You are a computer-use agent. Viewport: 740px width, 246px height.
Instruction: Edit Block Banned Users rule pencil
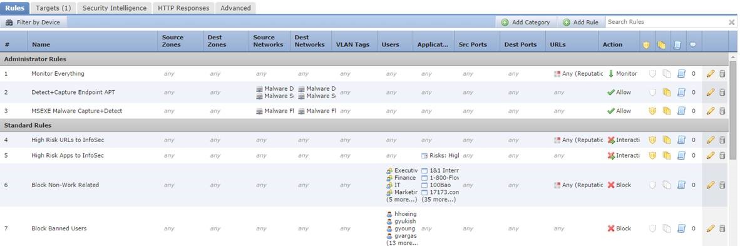click(711, 228)
